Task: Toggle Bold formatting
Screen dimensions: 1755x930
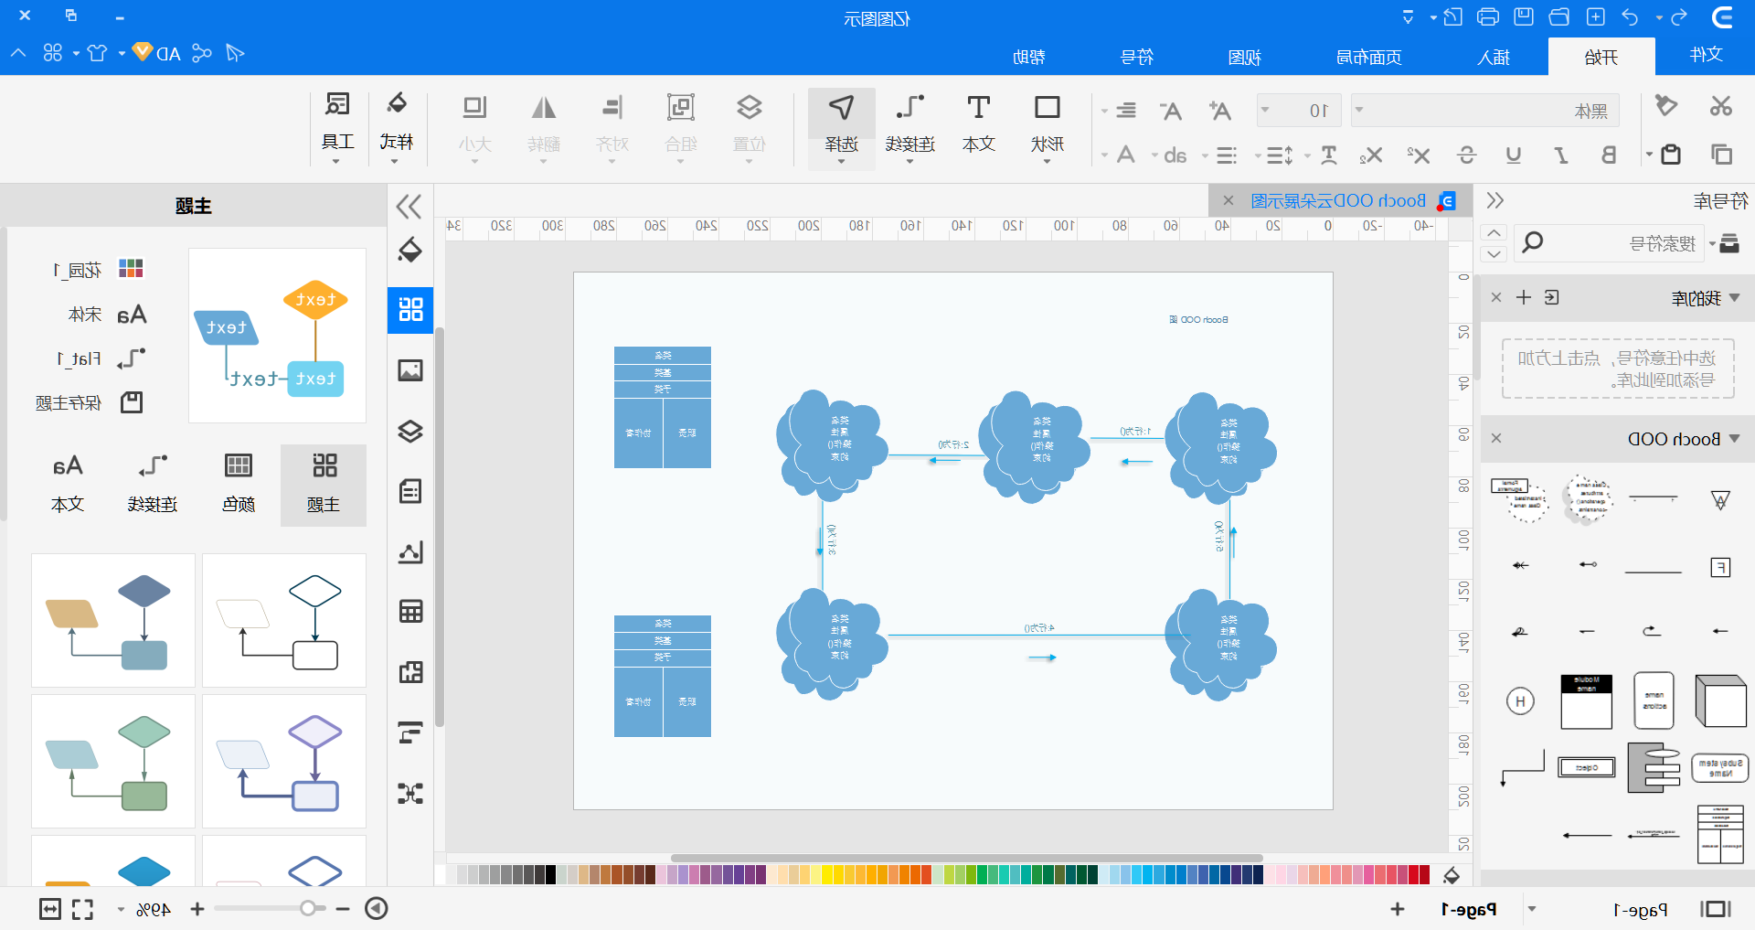Action: 1608,155
